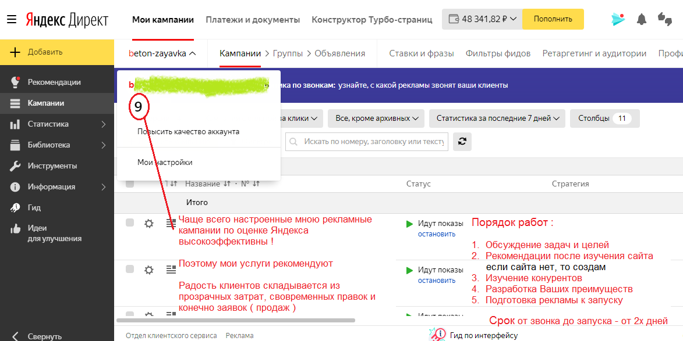Click the horizontal scrollbar of campaigns table
This screenshot has height=341, width=683.
click(x=236, y=320)
